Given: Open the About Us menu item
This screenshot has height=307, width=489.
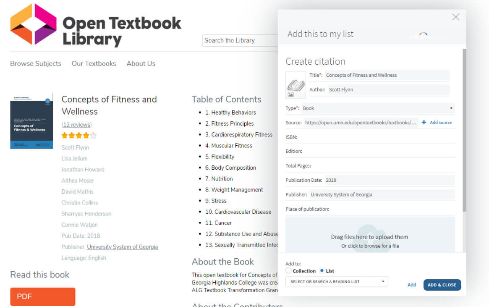Looking at the screenshot, I should tap(141, 64).
